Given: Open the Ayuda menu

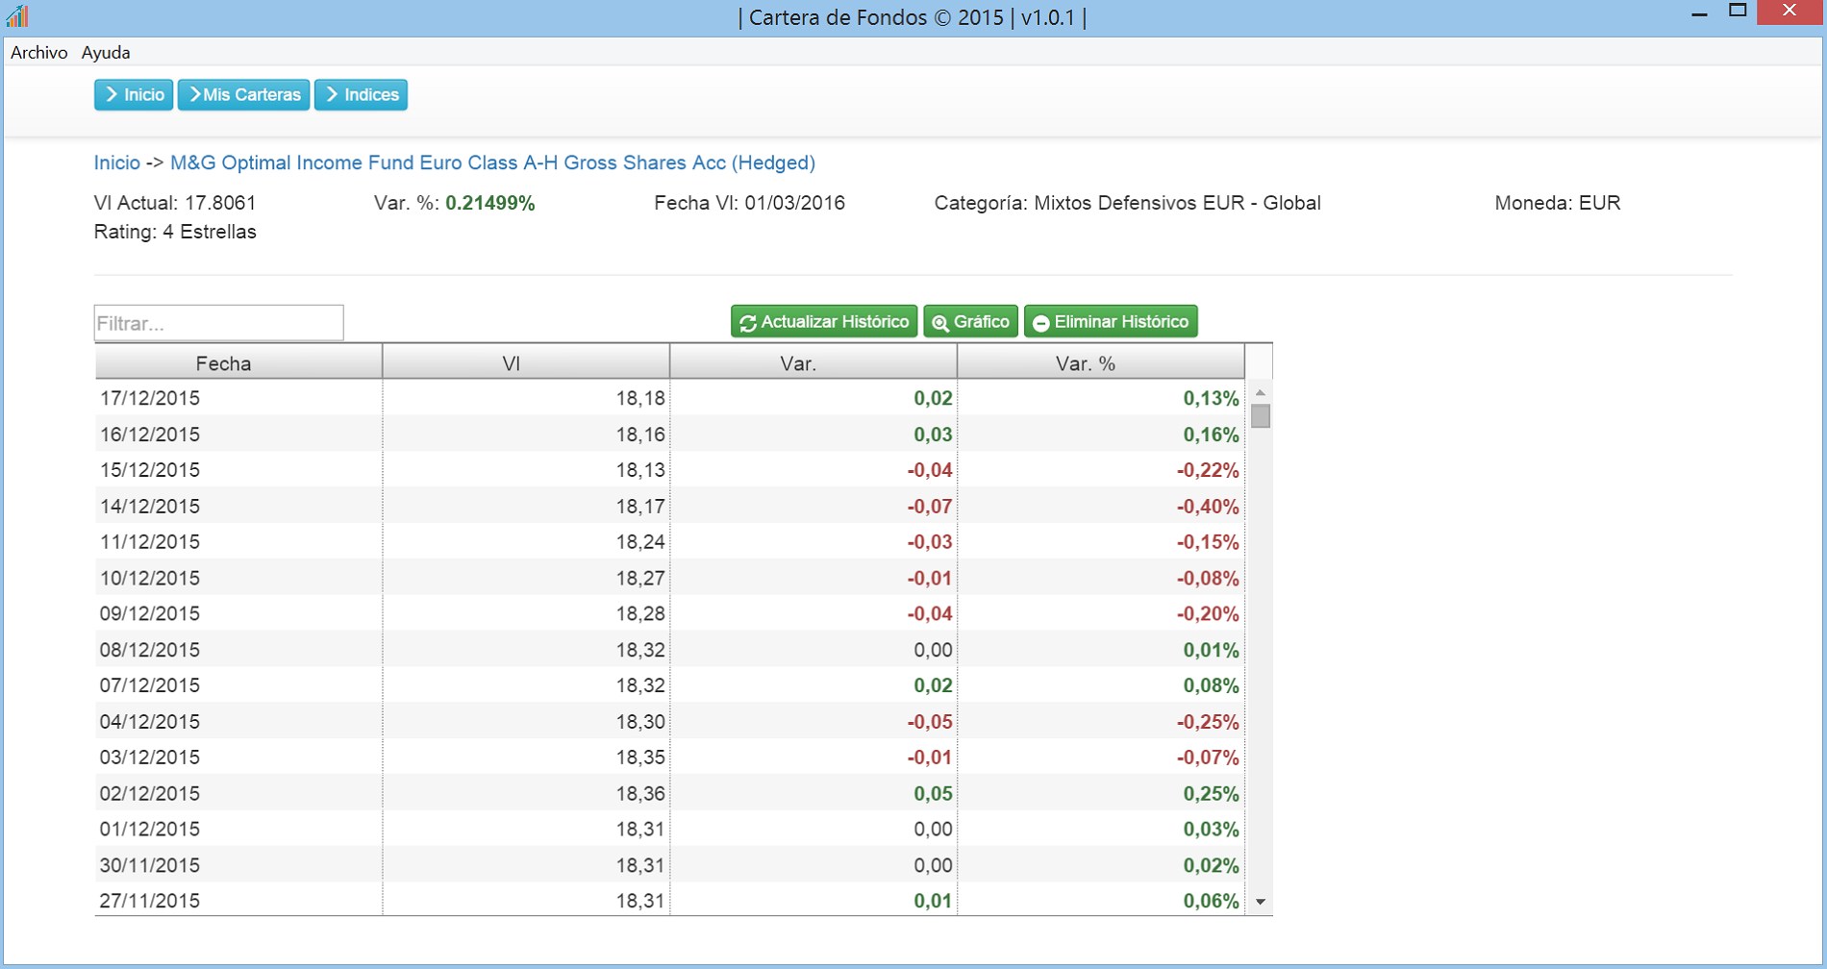Looking at the screenshot, I should point(106,53).
